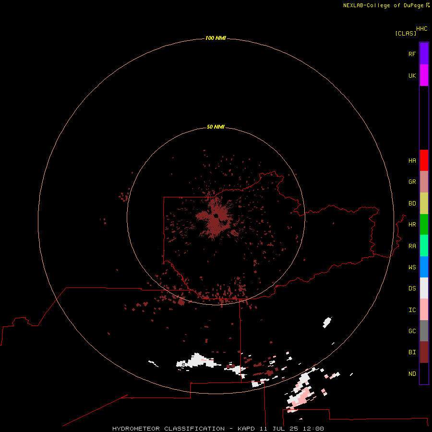Pick the HR dark green swatch
The height and width of the screenshot is (432, 432).
click(x=424, y=225)
